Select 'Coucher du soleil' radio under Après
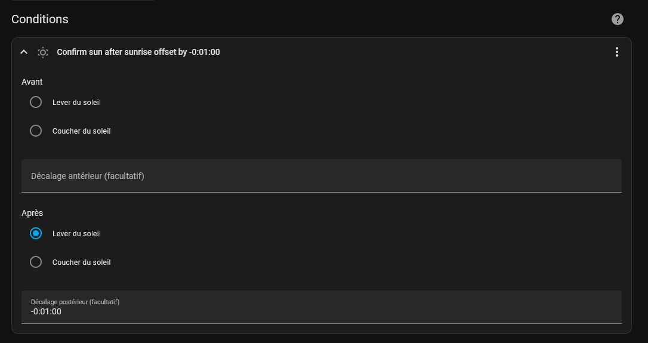Image resolution: width=648 pixels, height=343 pixels. tap(36, 262)
